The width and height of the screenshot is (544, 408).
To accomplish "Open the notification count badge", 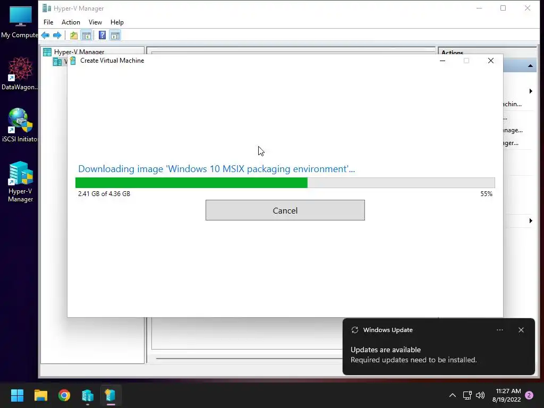I will (x=529, y=395).
